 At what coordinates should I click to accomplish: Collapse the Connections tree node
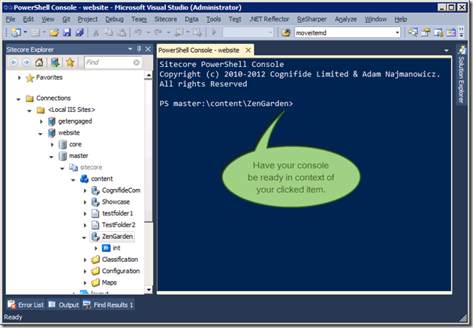coord(19,98)
